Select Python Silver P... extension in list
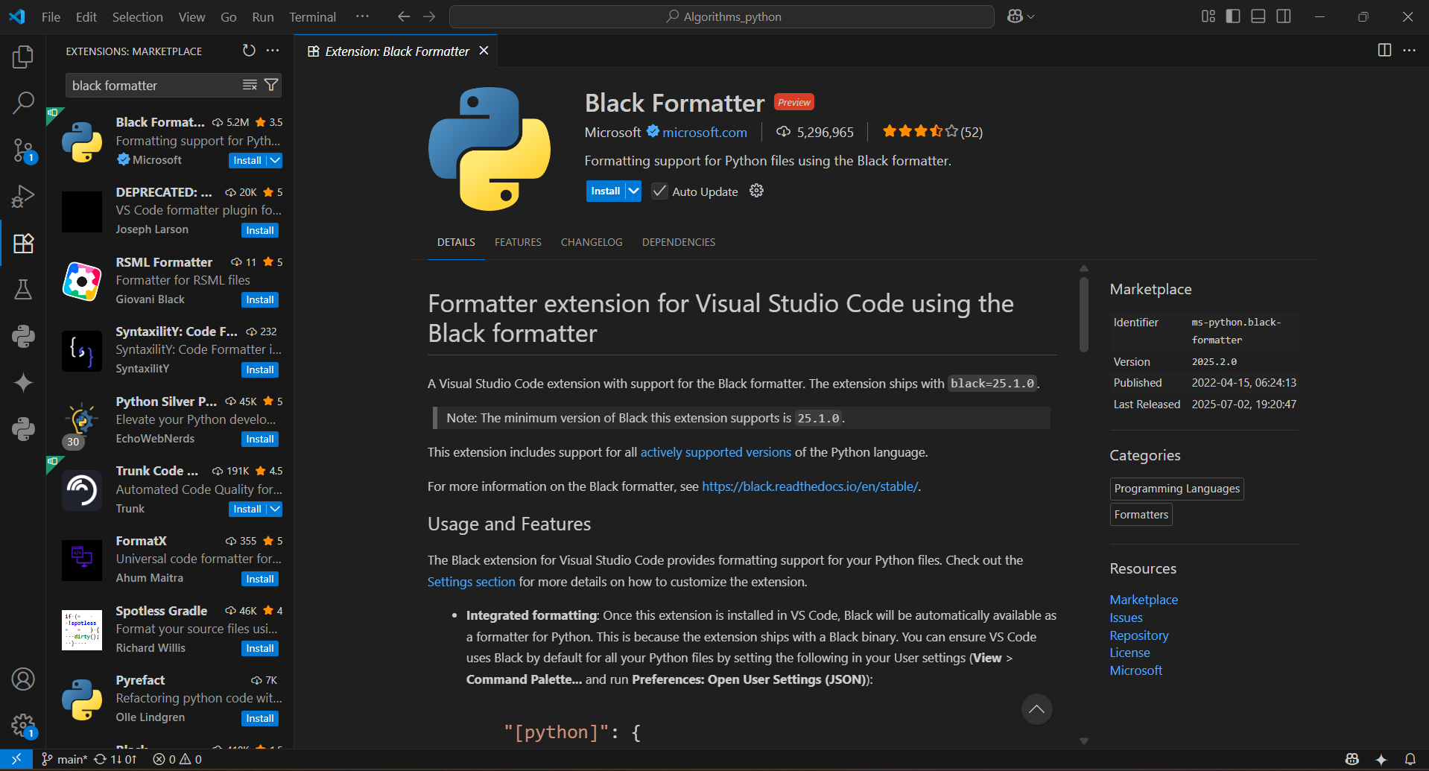 click(x=171, y=420)
